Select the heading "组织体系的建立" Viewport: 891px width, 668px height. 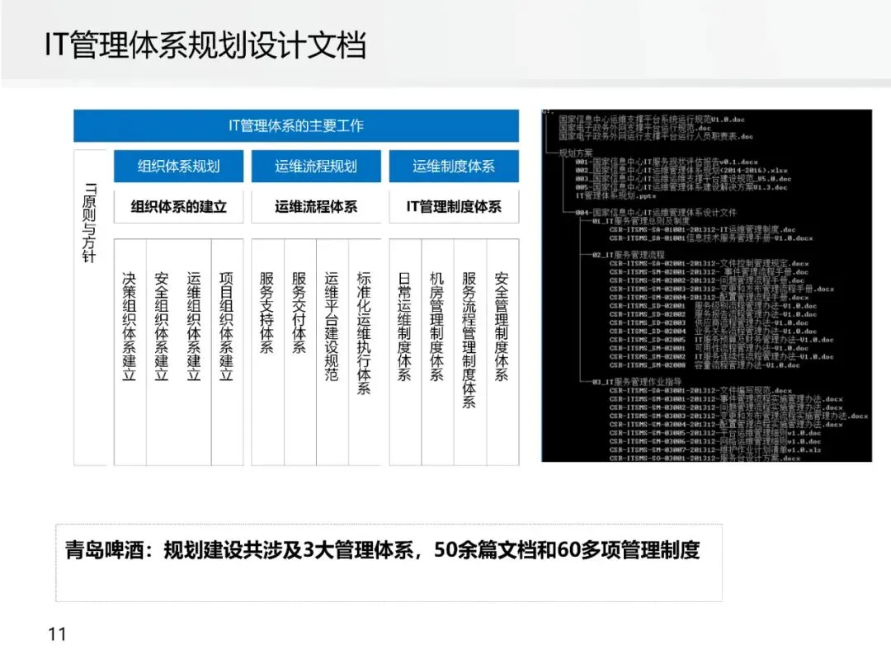(x=178, y=207)
